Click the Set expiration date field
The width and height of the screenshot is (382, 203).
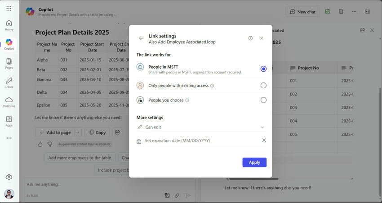coord(198,140)
